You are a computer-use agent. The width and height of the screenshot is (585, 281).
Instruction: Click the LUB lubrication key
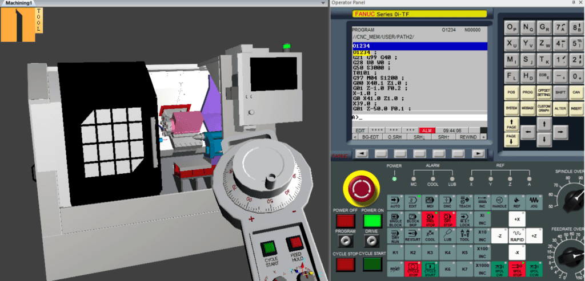tap(447, 235)
